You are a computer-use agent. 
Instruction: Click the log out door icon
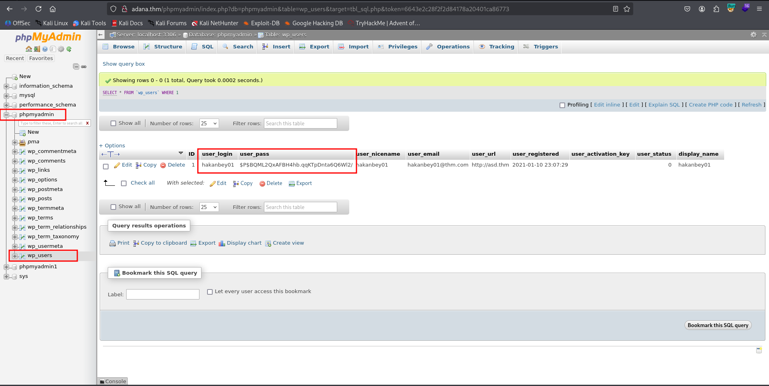pyautogui.click(x=37, y=49)
